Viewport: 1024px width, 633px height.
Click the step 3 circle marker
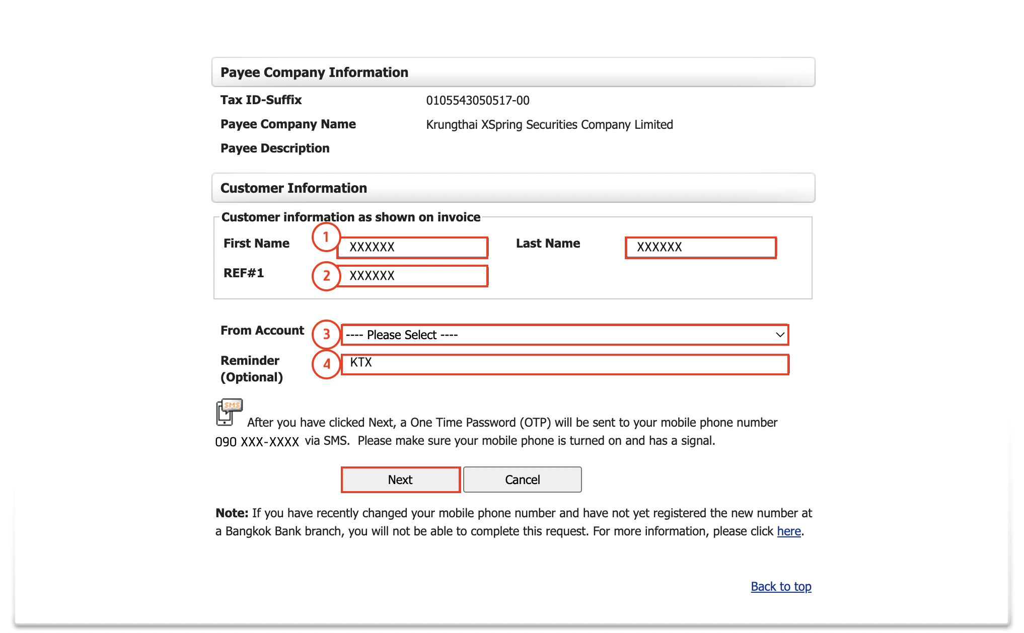tap(326, 334)
